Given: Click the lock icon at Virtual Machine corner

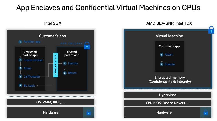Looking at the screenshot, I should pos(211,30).
